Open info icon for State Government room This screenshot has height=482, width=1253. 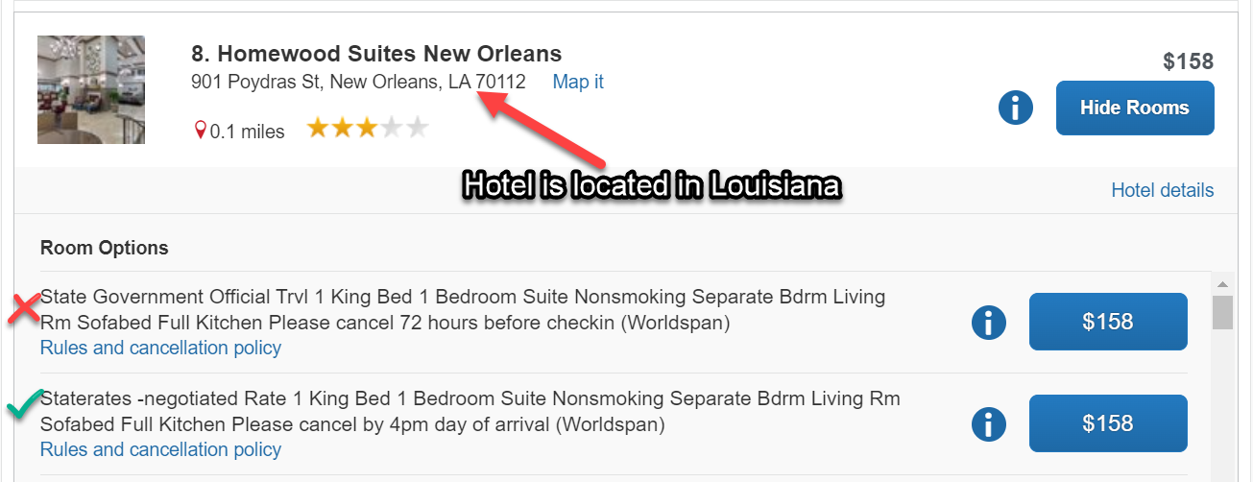[x=988, y=322]
